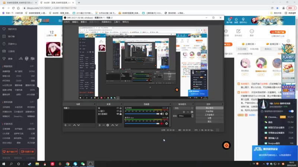Detach the 控件 dock panel
Viewport: 298px width, 167px height.
(x=222, y=104)
